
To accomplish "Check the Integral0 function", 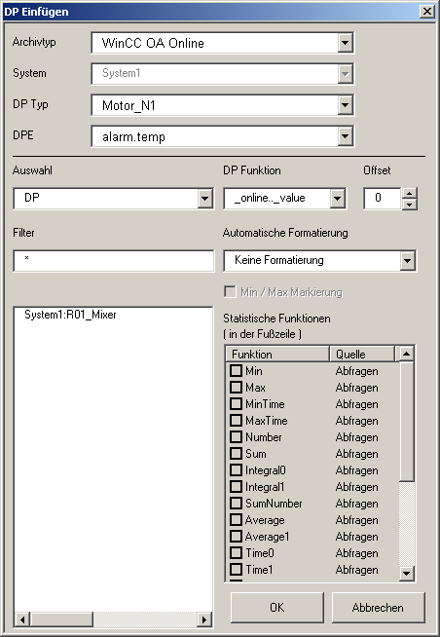I will (236, 470).
